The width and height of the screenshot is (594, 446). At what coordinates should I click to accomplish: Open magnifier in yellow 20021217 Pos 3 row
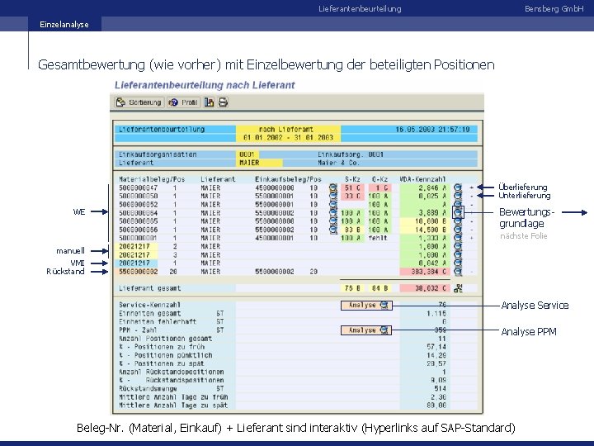tap(458, 255)
